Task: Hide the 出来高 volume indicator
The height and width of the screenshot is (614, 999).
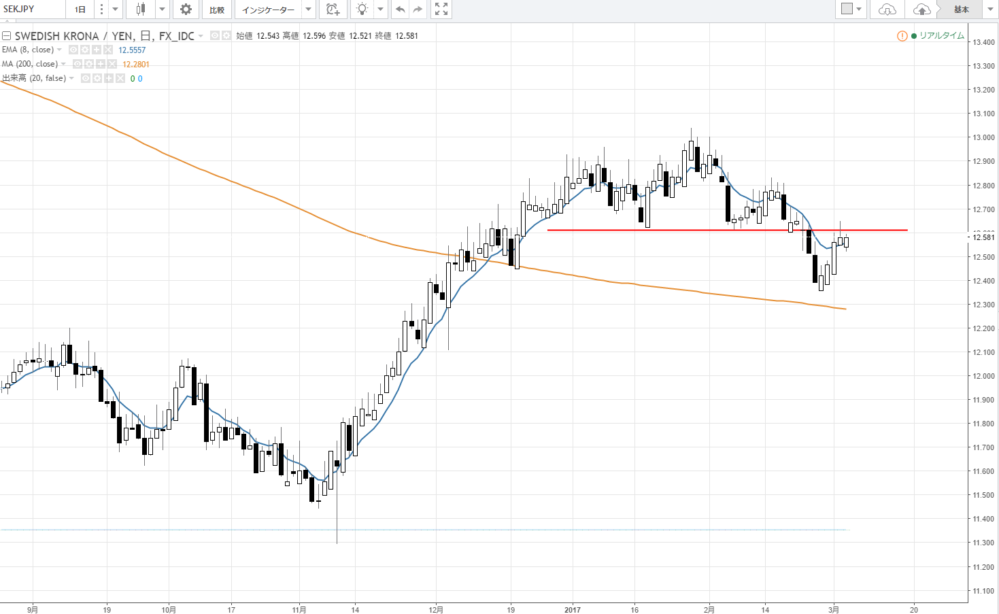Action: point(86,79)
